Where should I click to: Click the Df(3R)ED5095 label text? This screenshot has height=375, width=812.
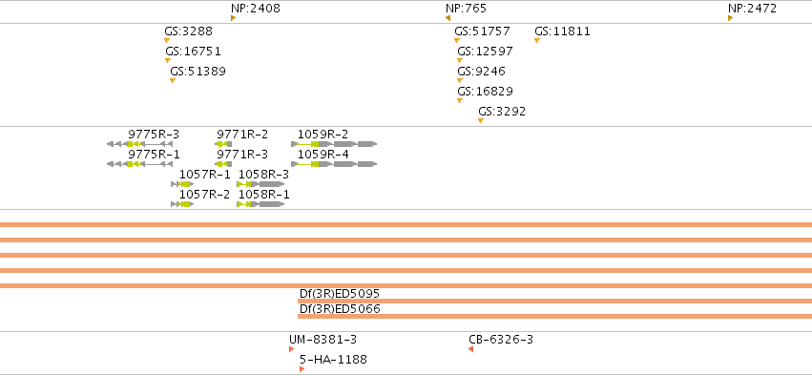point(340,294)
